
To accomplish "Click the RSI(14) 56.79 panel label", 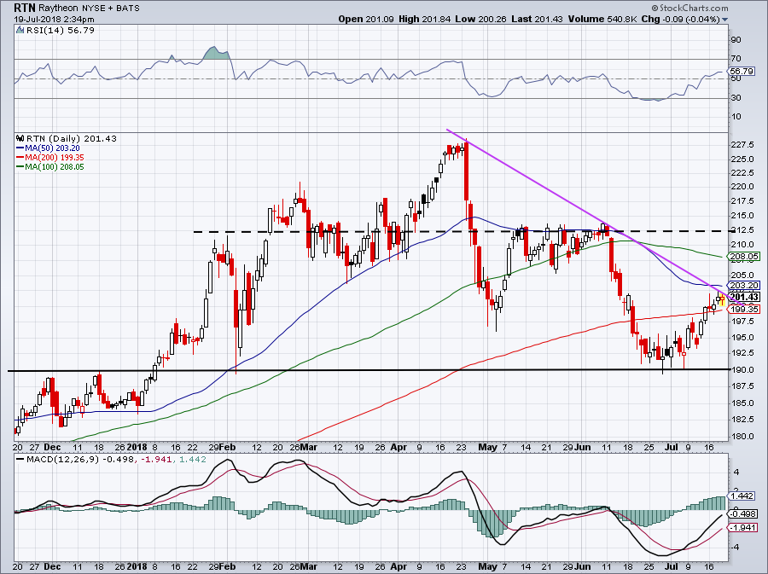I will click(x=61, y=31).
